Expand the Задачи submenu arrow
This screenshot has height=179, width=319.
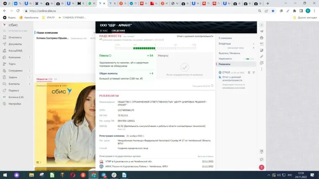(29, 77)
